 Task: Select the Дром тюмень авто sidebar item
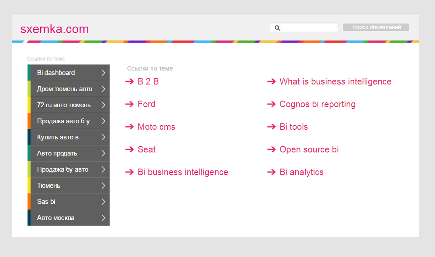[x=65, y=89]
